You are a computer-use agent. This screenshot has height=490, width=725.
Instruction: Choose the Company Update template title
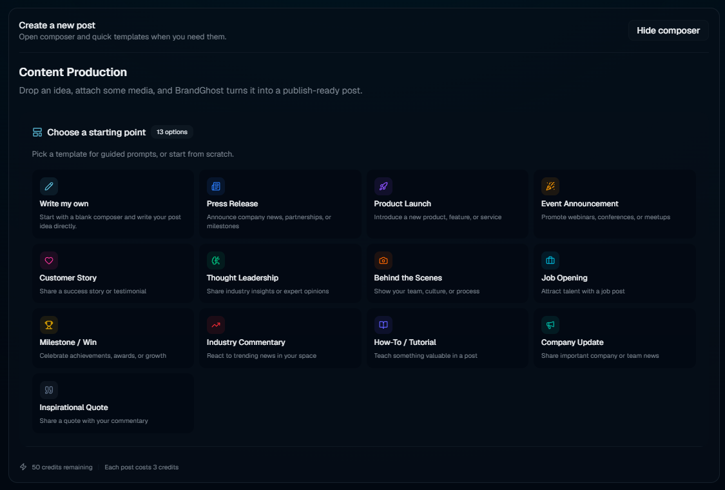click(572, 342)
